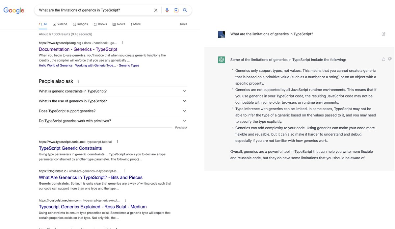The height and width of the screenshot is (229, 395).
Task: Edit the ChatGPT prompt with pencil icon
Action: tap(383, 34)
